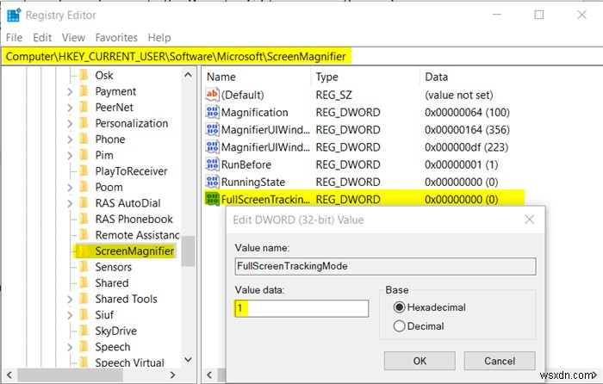Click the Sensors folder icon
This screenshot has width=603, height=384.
click(x=84, y=266)
